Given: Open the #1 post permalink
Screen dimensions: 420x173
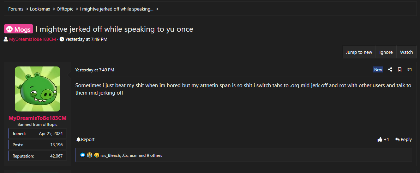Looking at the screenshot, I should coord(409,70).
